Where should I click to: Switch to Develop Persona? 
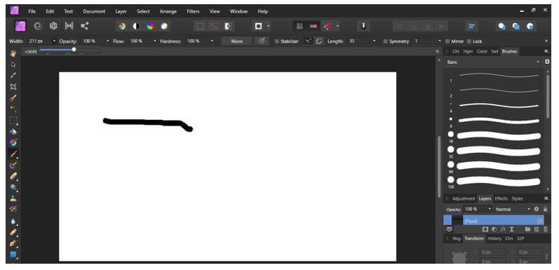pos(53,26)
